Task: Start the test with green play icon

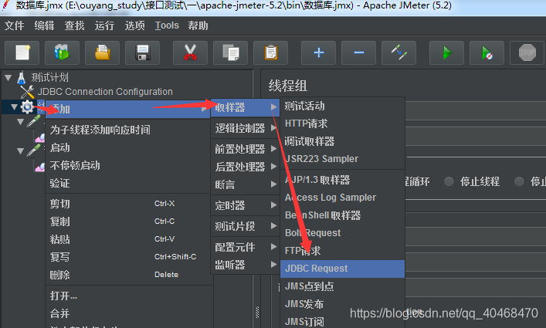Action: 446,53
